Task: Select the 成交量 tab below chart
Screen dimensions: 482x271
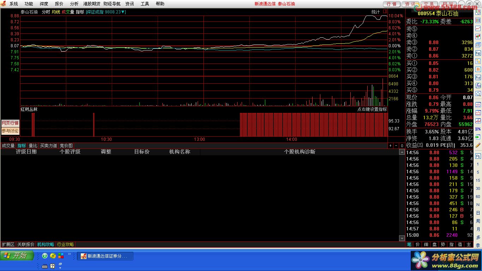Action: [x=8, y=145]
